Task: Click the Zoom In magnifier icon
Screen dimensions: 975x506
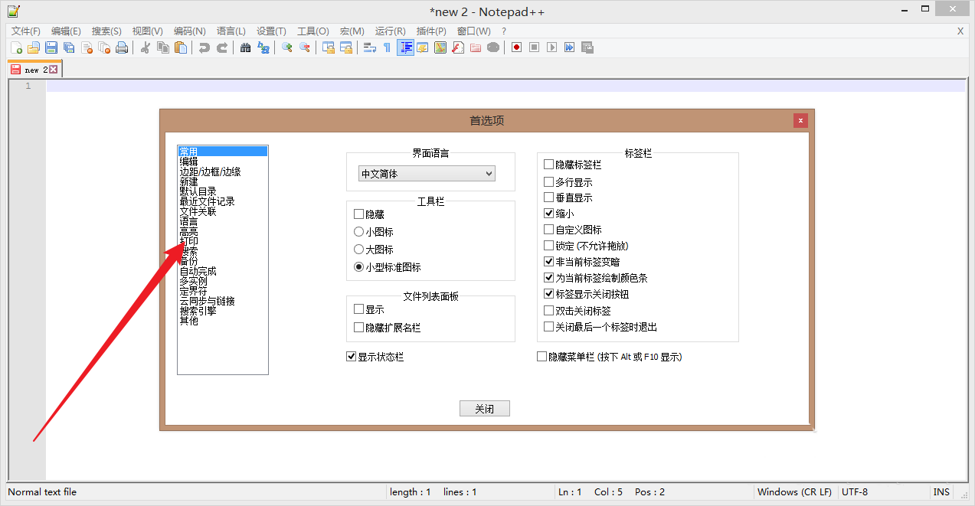Action: 287,47
